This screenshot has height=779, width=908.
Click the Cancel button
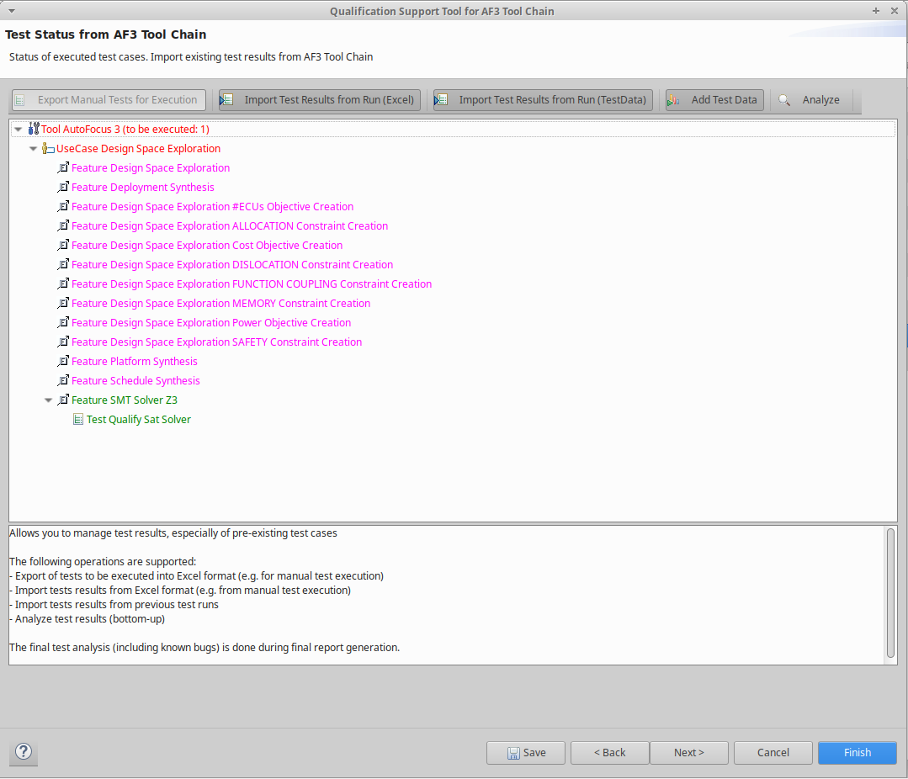coord(773,752)
